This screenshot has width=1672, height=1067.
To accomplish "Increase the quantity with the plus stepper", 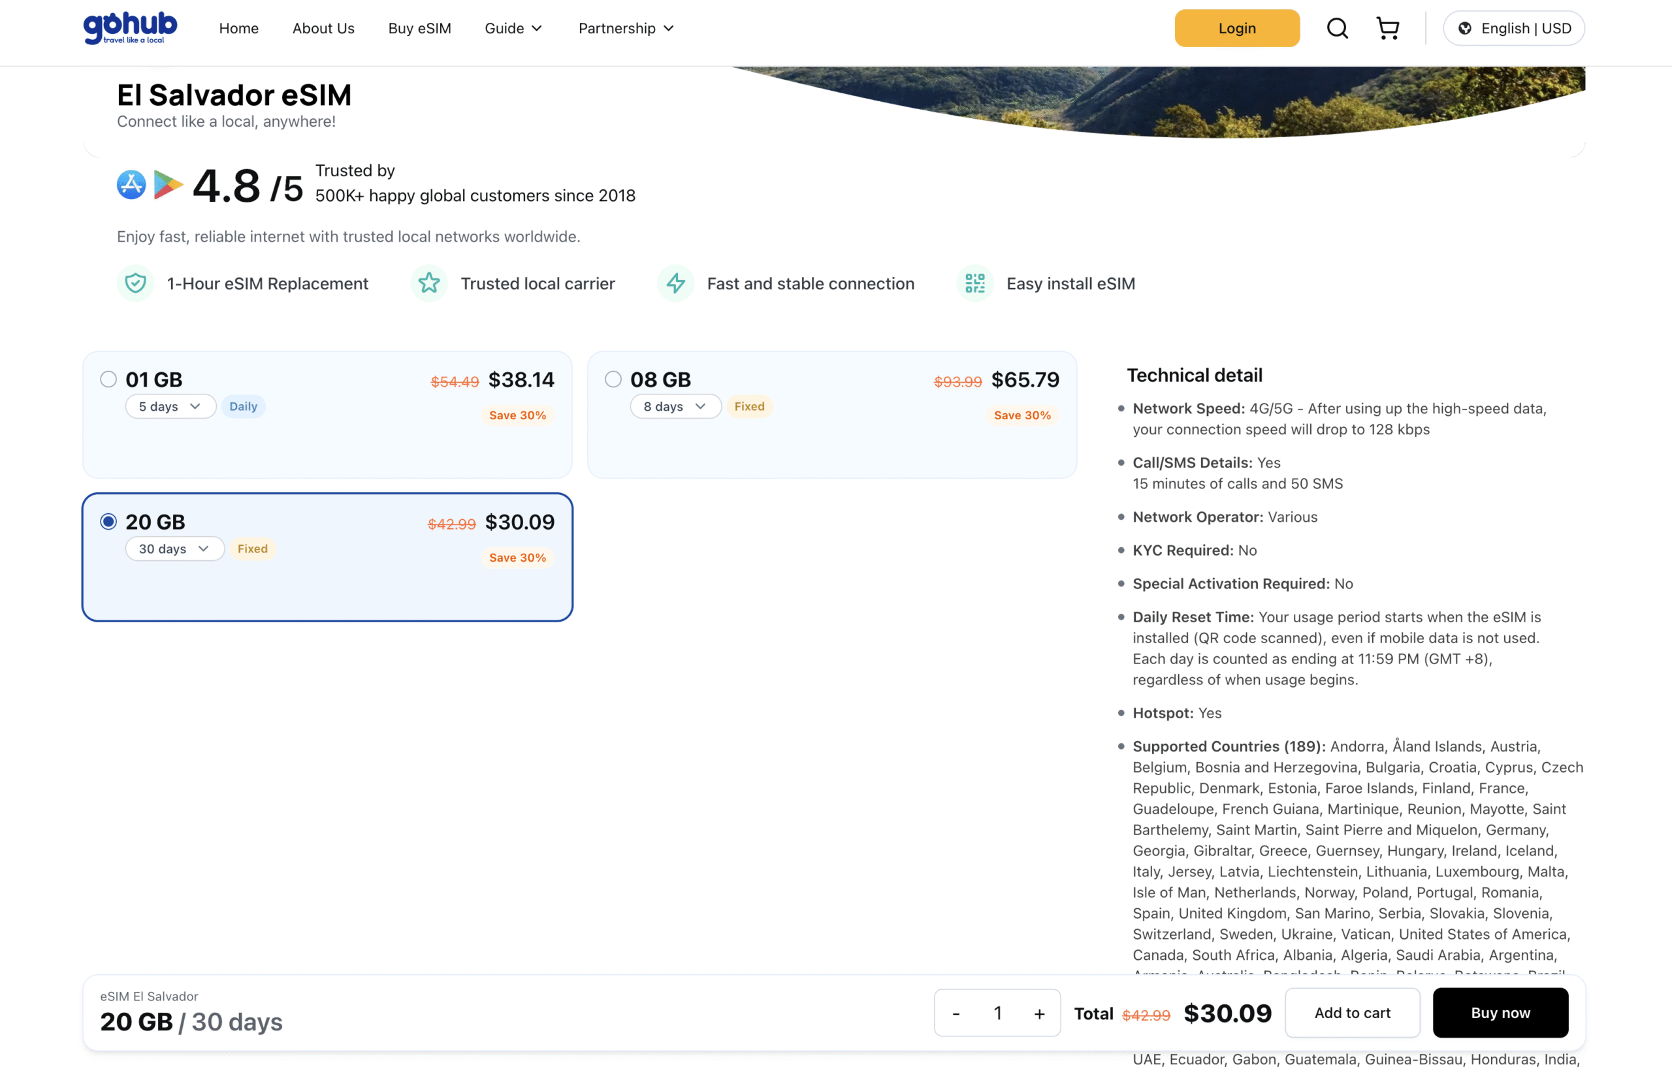I will click(x=1038, y=1013).
